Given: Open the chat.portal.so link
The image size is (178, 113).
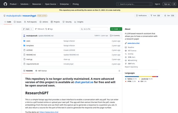Looking at the screenshot, I should (84, 82).
